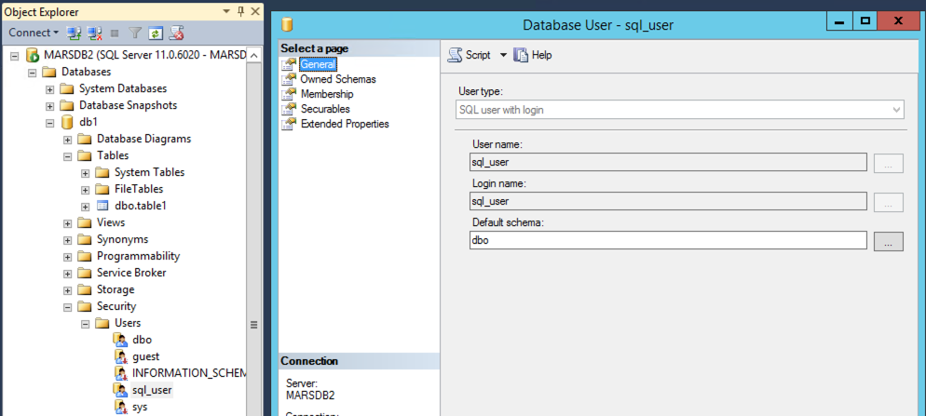Viewport: 926px width, 416px height.
Task: Click the Connect Object Explorer icon
Action: [74, 33]
